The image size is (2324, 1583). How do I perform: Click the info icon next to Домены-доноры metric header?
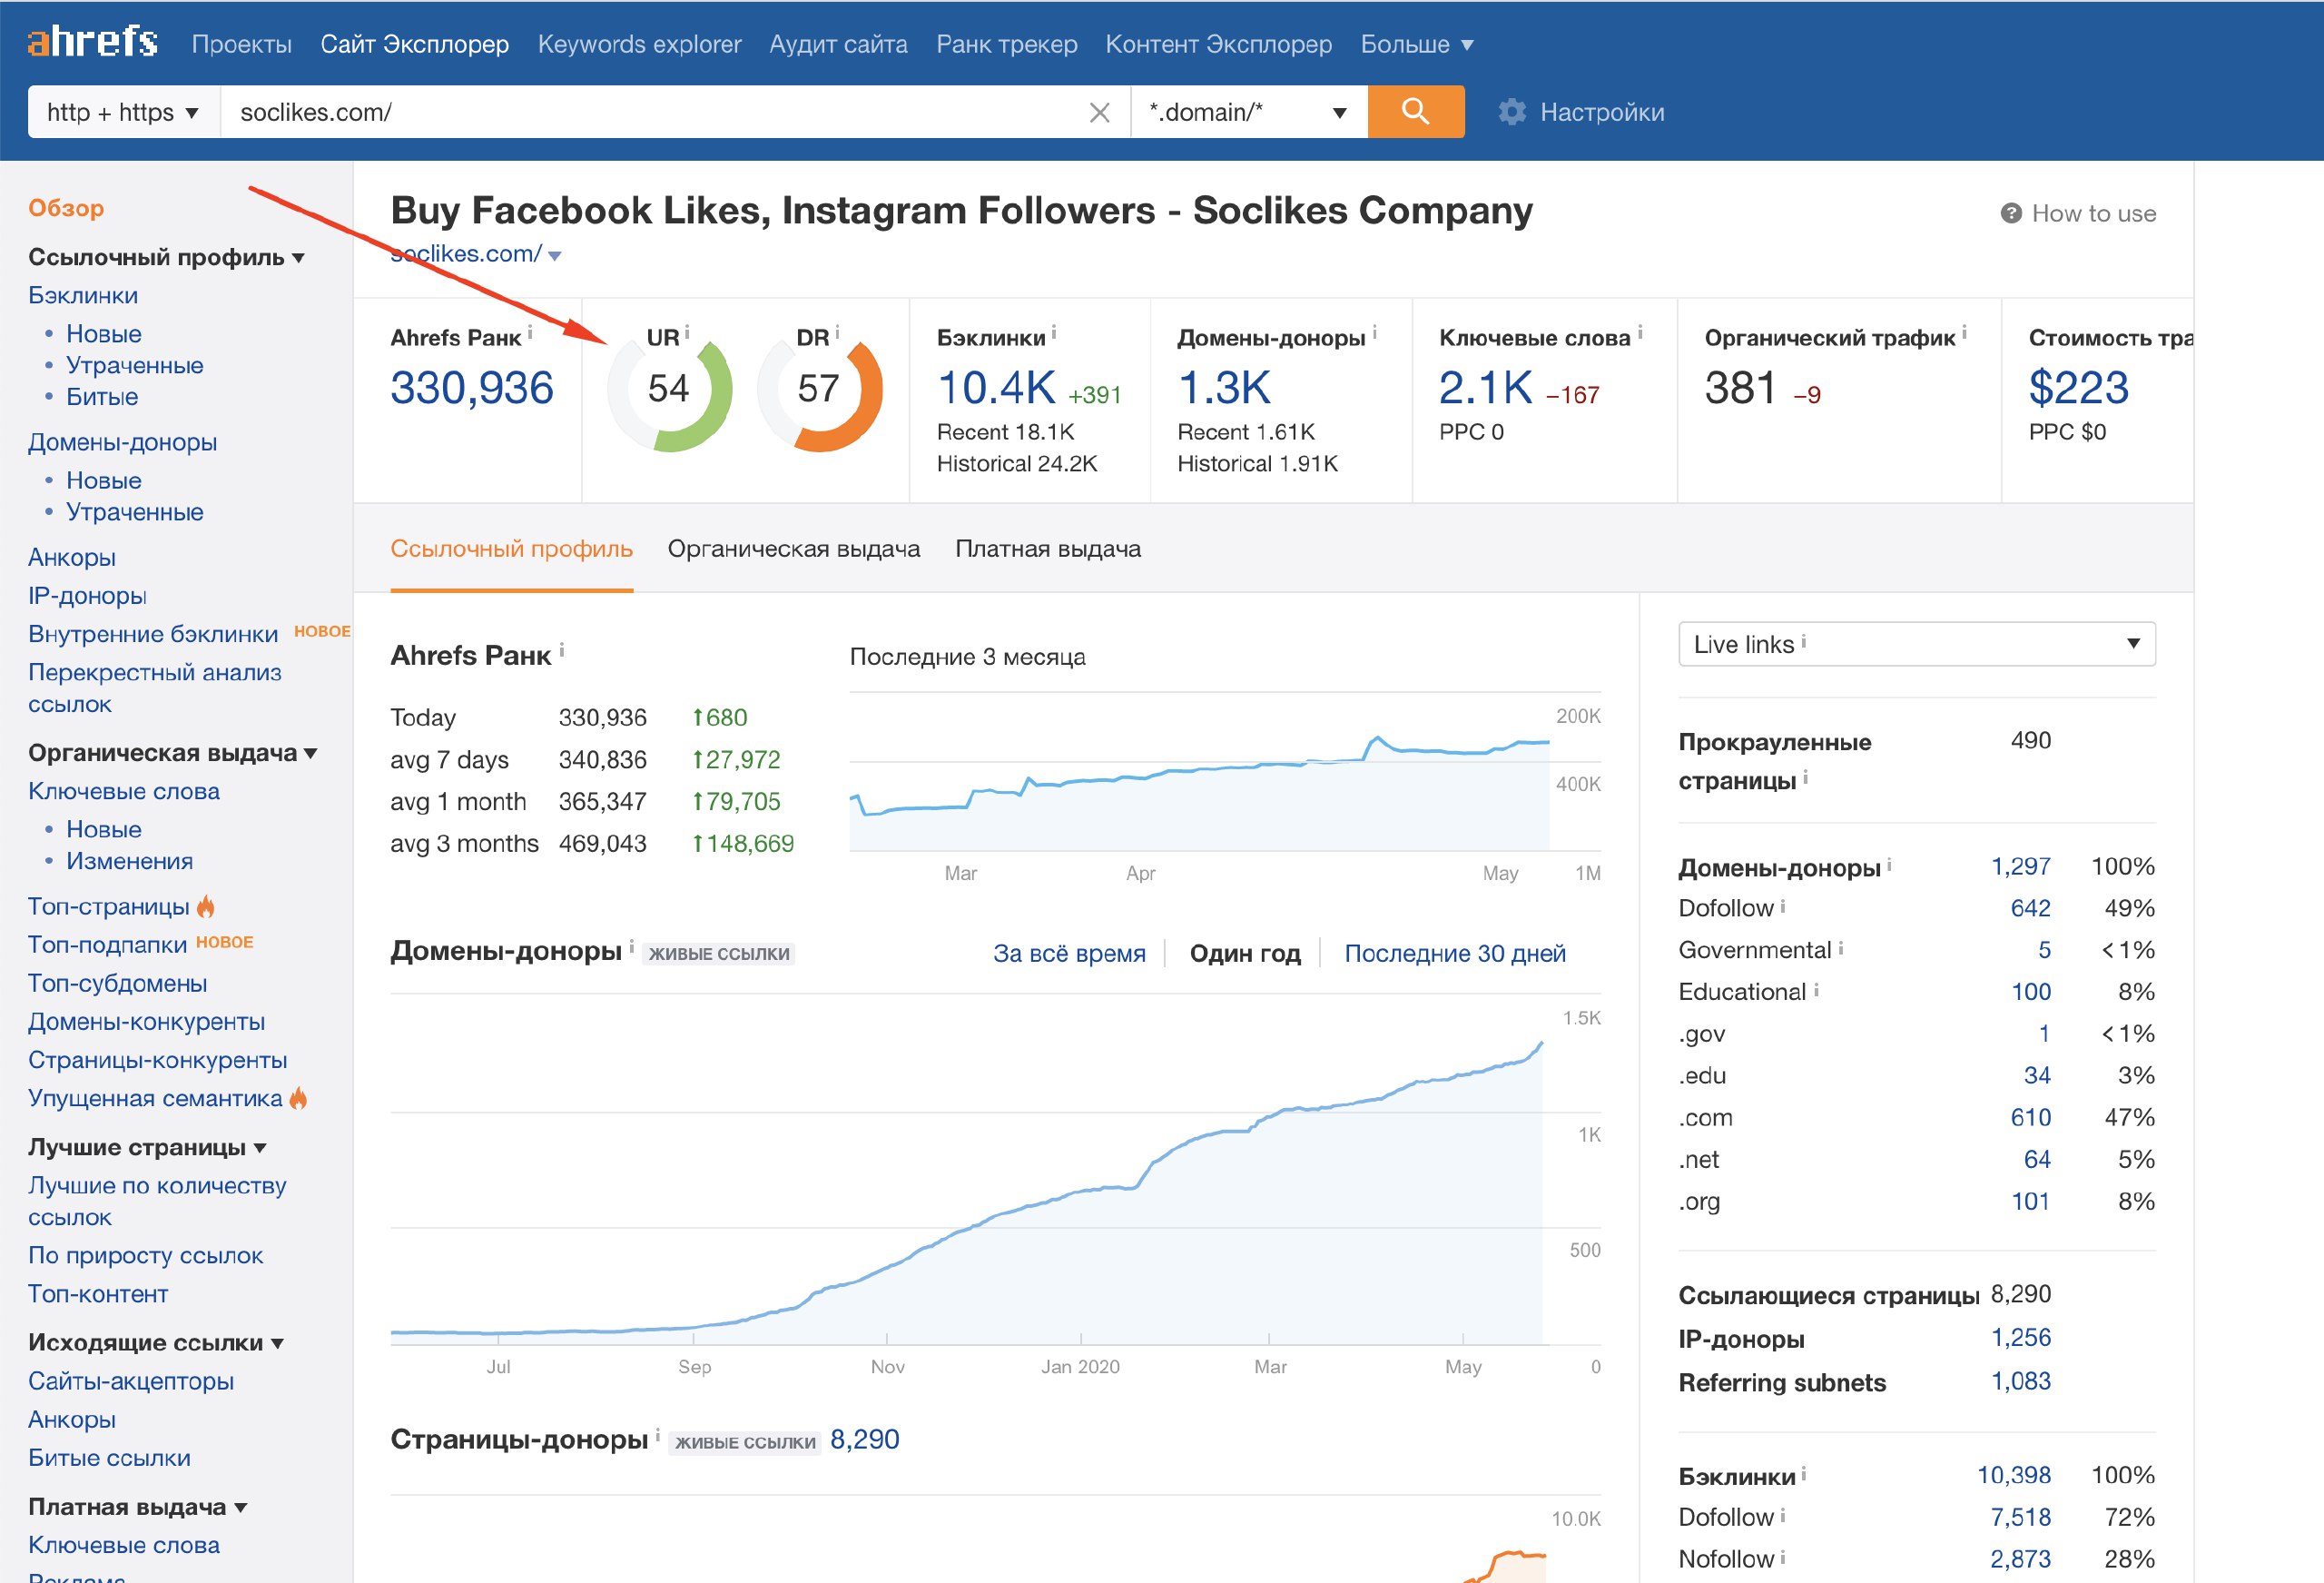tap(1374, 332)
